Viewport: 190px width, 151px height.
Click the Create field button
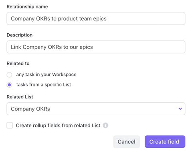coord(165,142)
